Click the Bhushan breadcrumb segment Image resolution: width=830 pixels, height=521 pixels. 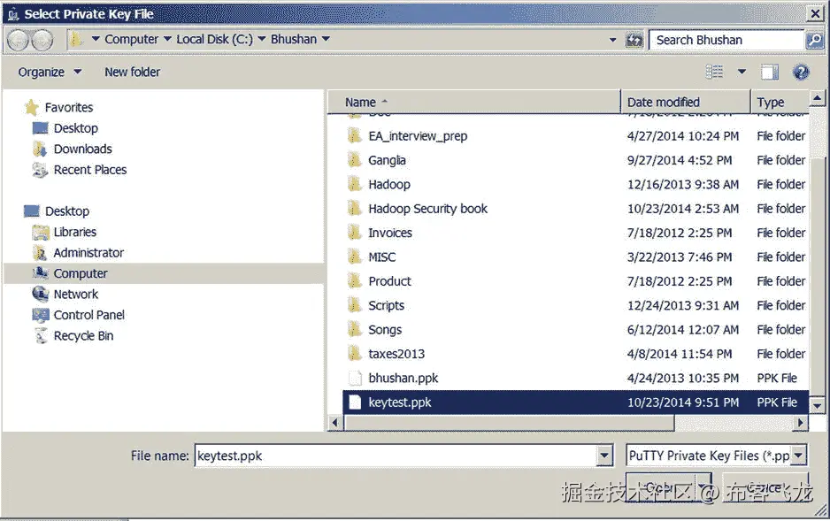[294, 39]
